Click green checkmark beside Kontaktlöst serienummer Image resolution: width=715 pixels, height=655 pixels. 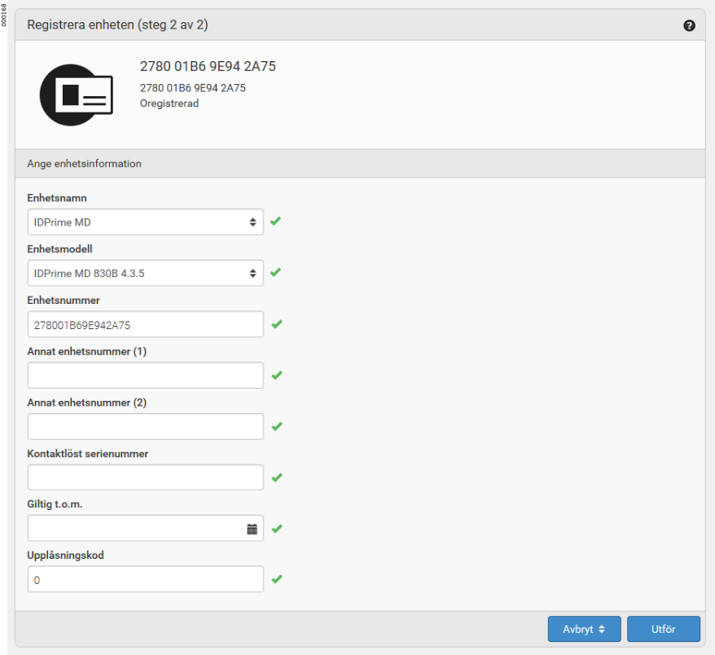[x=276, y=477]
